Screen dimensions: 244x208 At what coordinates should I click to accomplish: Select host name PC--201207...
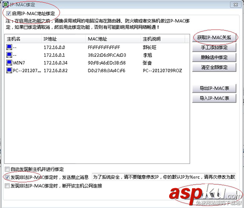click(x=27, y=71)
